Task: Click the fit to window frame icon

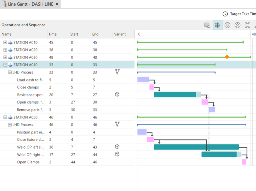Action: pos(247,25)
